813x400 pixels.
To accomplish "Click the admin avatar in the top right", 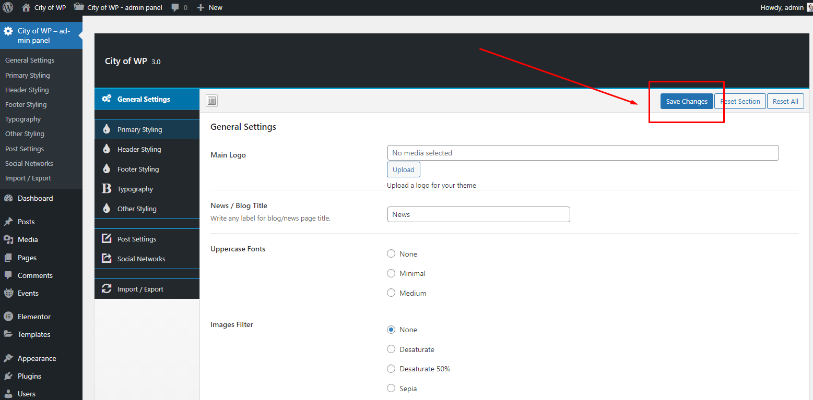I will tap(810, 7).
